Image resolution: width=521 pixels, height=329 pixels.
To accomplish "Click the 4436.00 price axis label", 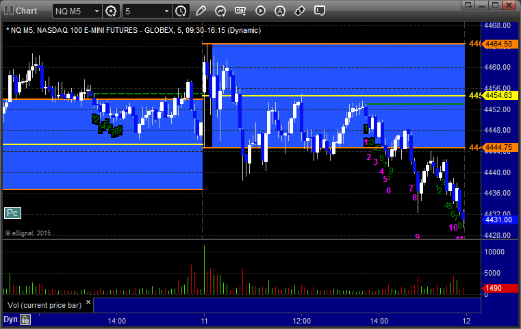I will pyautogui.click(x=497, y=193).
